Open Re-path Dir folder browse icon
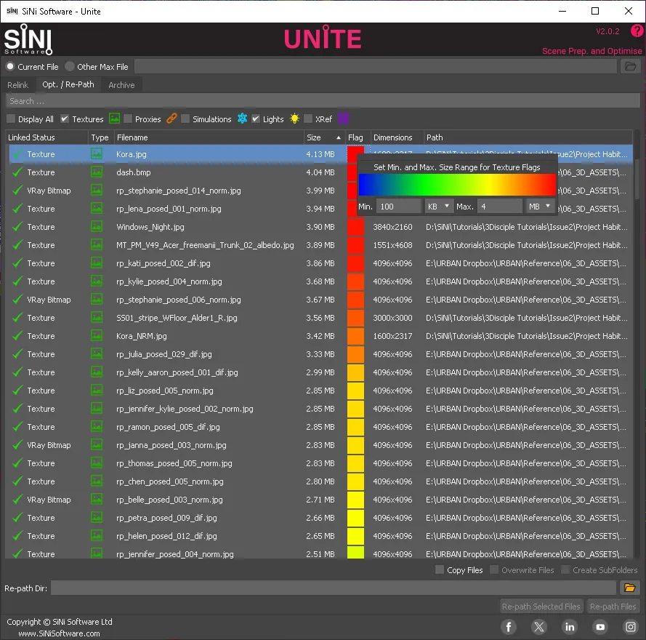 (x=630, y=588)
